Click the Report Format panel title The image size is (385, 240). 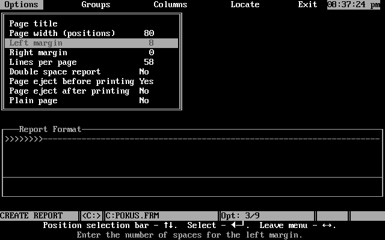(50, 130)
